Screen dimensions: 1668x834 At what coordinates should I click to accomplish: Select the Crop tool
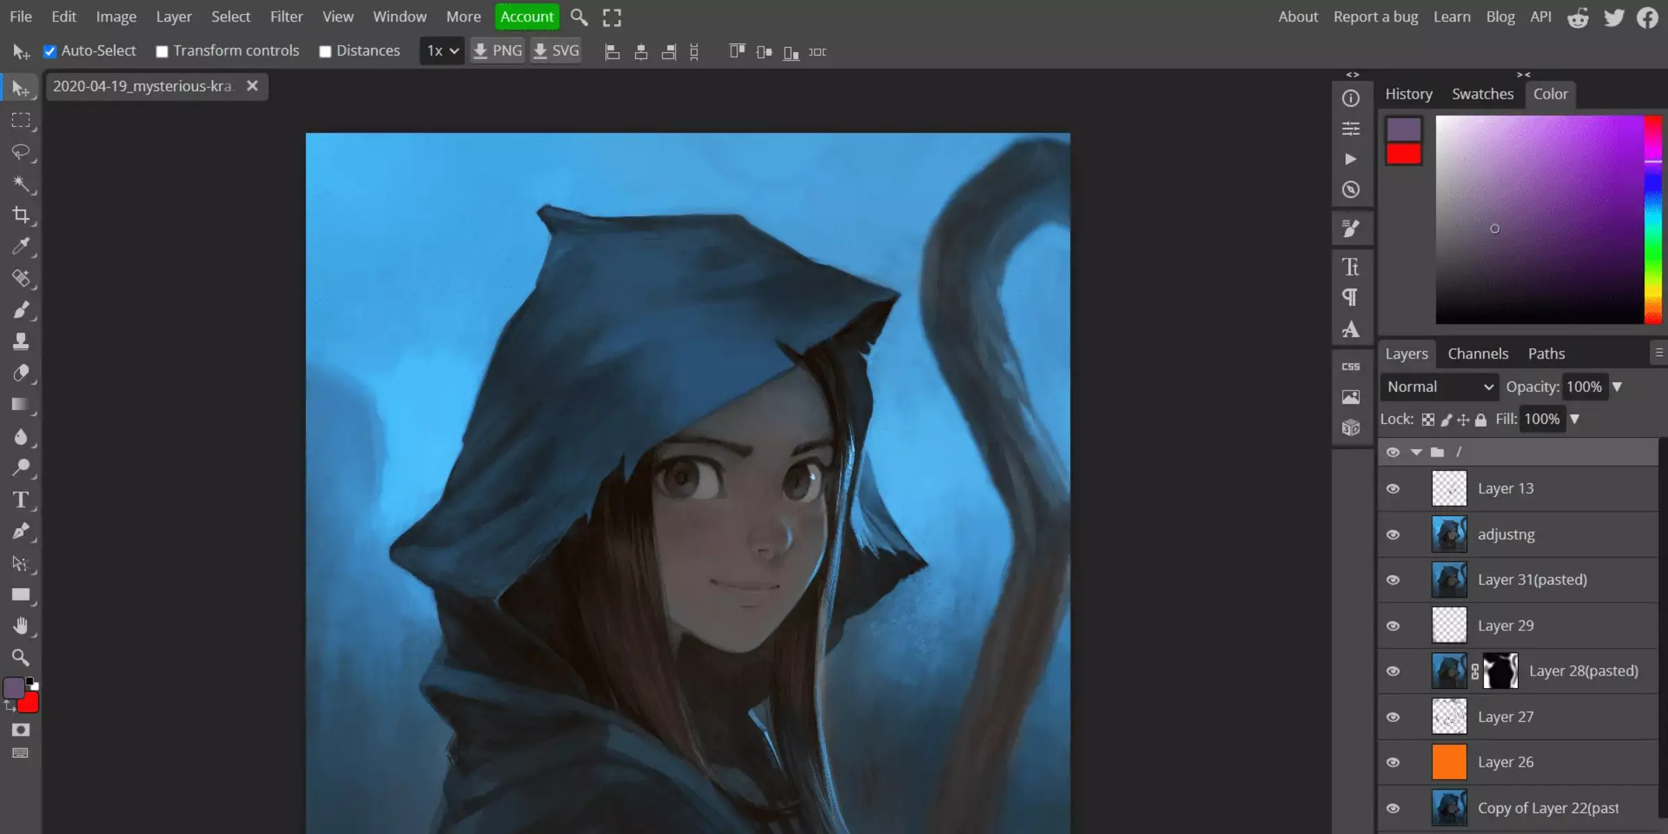(21, 215)
